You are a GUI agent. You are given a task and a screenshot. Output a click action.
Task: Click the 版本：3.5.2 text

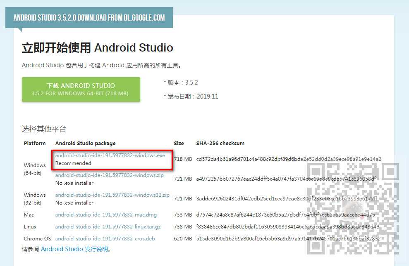183,82
